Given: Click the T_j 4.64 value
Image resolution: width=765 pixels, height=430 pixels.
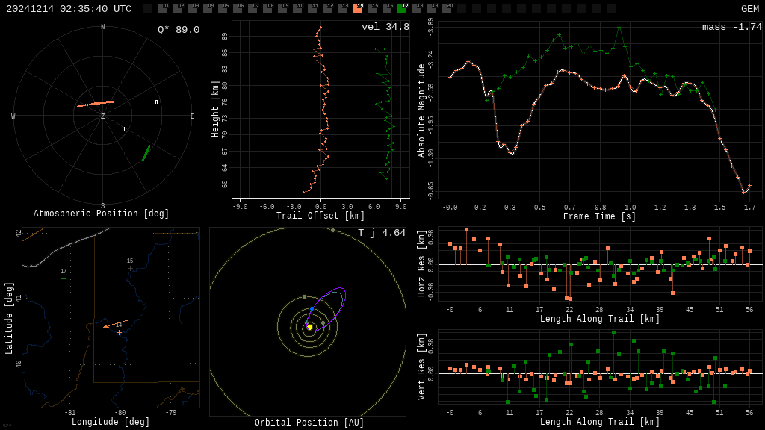Looking at the screenshot, I should (381, 234).
